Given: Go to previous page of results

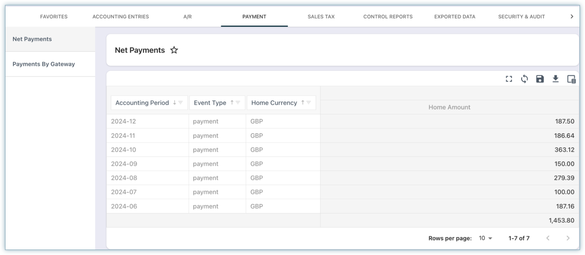Looking at the screenshot, I should coord(548,238).
